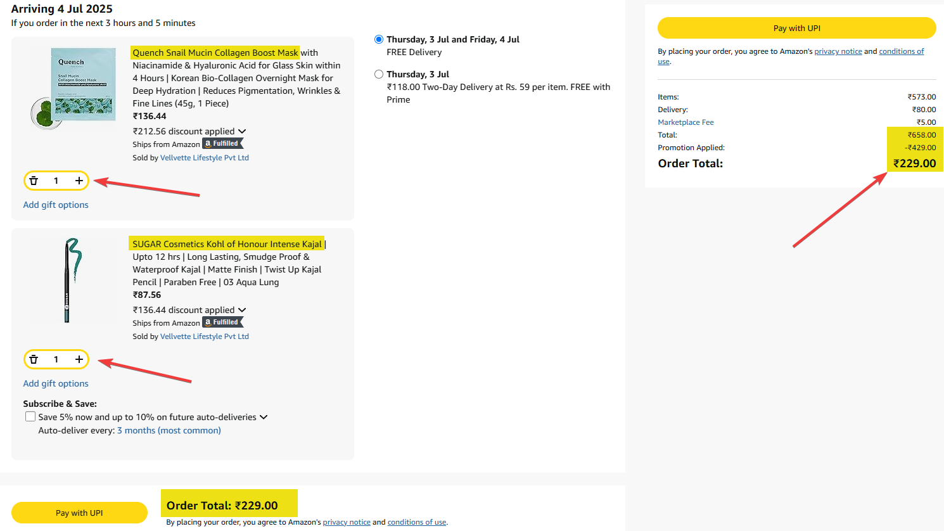This screenshot has width=944, height=531.
Task: Click Amazon Fulfilled badge on SUGAR Kajal
Action: coord(222,323)
